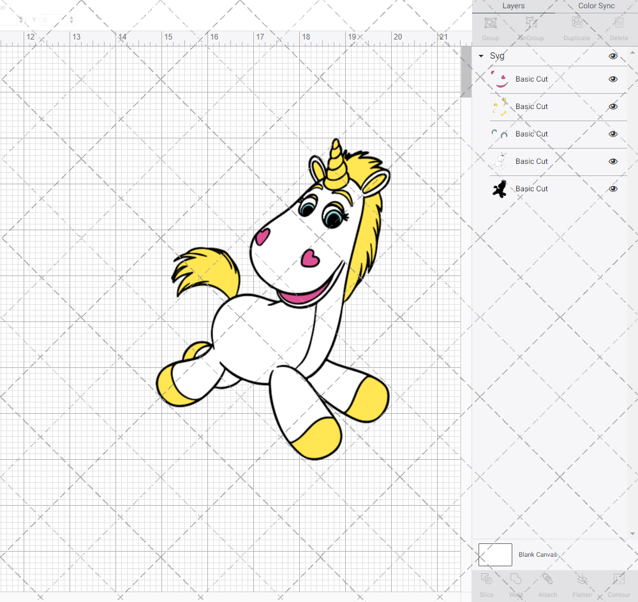Select the teal eyes layer thumbnail
The height and width of the screenshot is (602, 638).
(x=500, y=134)
